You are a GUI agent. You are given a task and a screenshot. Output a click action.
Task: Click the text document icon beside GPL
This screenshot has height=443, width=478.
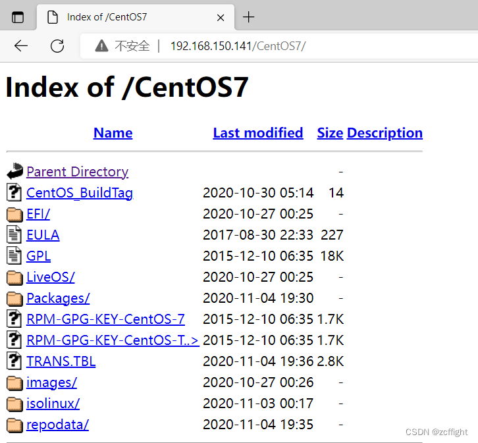pos(14,255)
